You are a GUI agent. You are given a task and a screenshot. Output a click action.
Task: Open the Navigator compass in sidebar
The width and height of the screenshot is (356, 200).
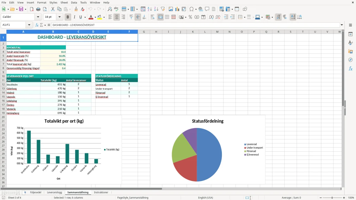350,60
